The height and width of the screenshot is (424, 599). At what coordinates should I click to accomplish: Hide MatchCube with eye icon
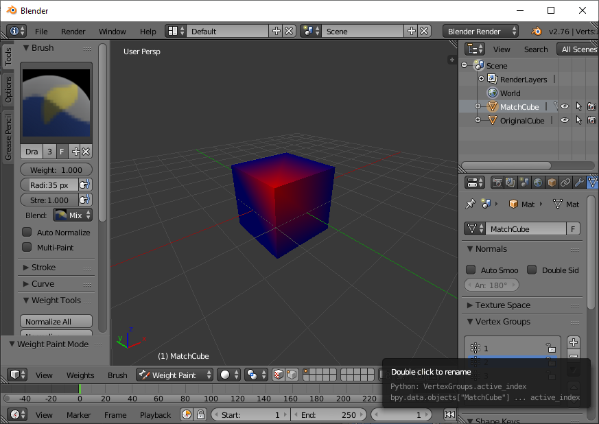pyautogui.click(x=565, y=106)
